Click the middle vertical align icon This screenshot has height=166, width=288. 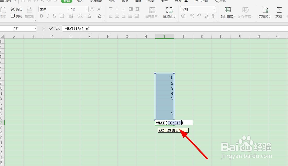pyautogui.click(x=117, y=9)
